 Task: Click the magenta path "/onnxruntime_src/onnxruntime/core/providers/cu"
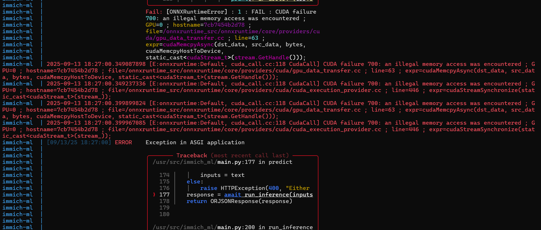tap(241, 31)
